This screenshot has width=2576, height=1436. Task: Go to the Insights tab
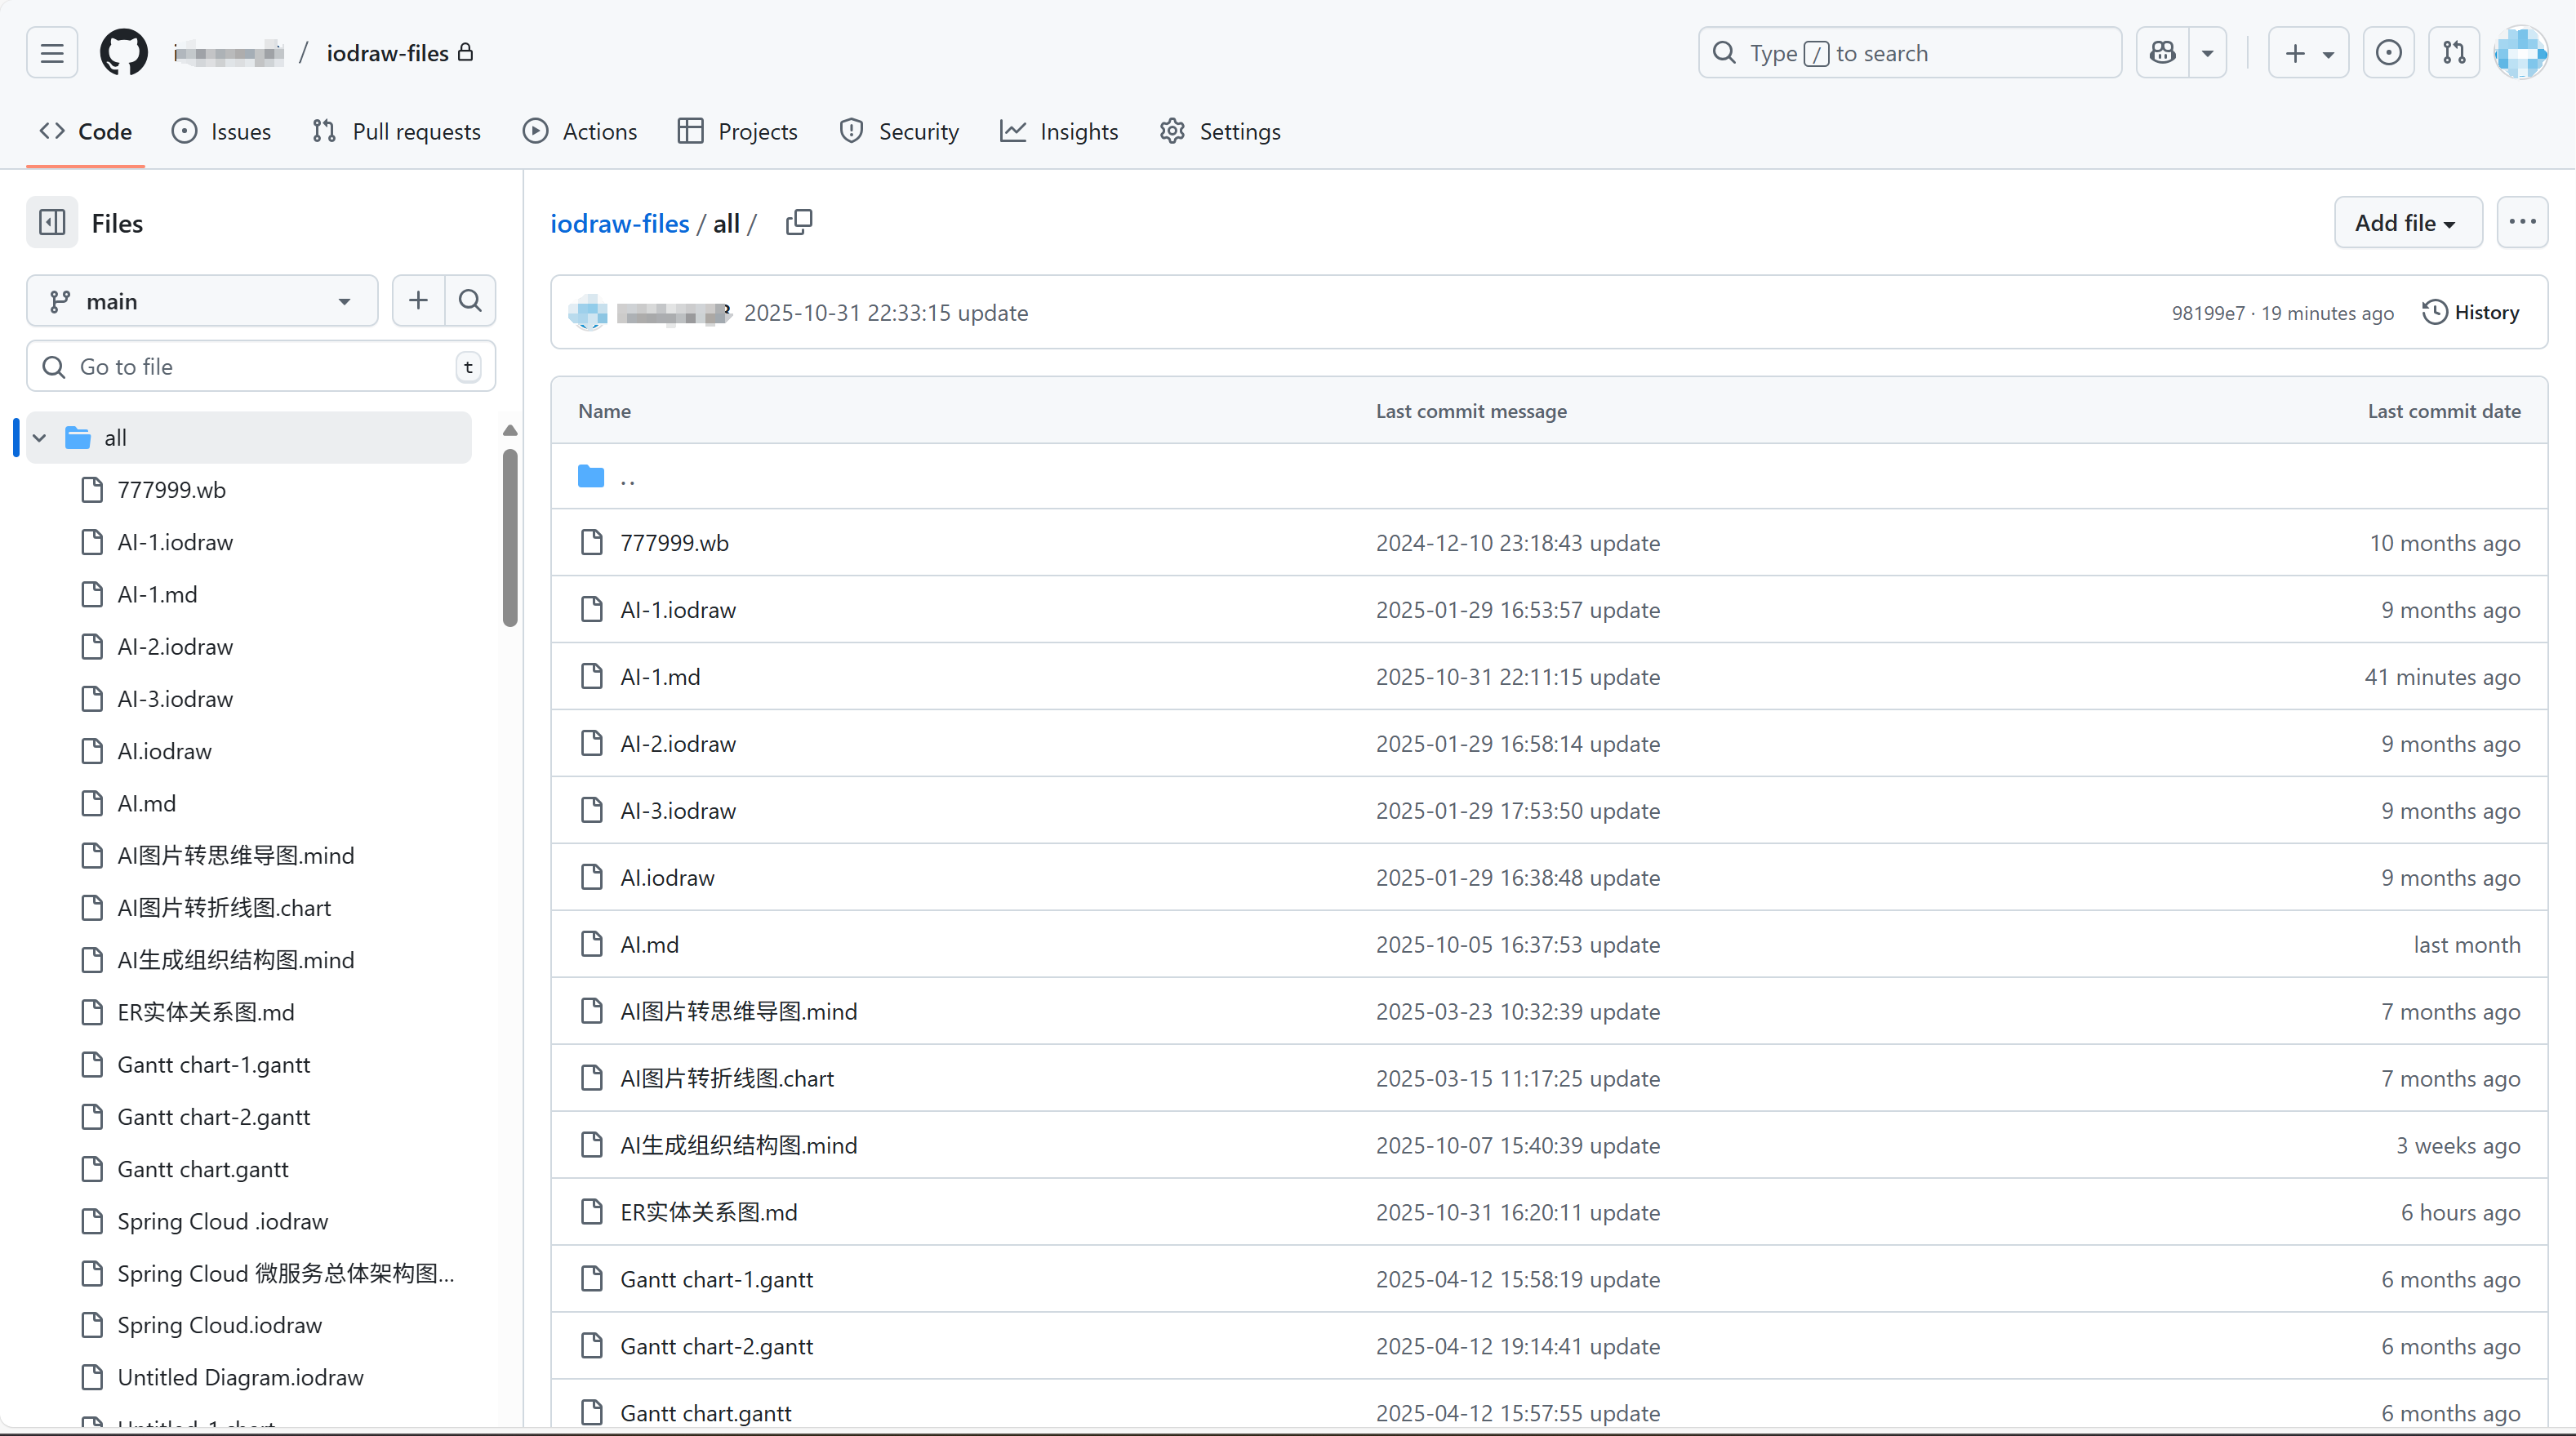(1059, 131)
